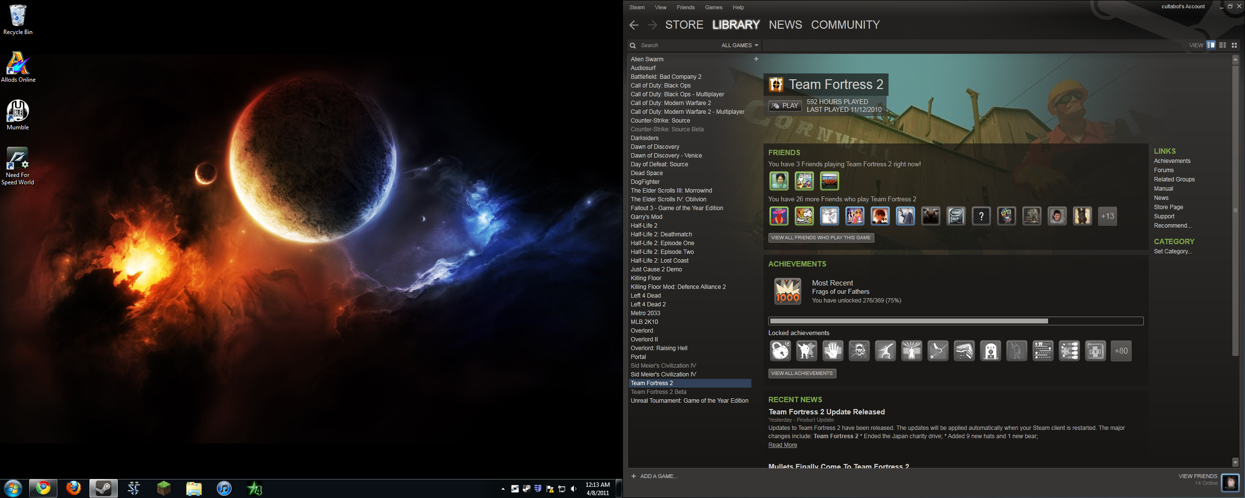Launch Steam from the taskbar
Viewport: 1245px width, 498px height.
tap(104, 488)
